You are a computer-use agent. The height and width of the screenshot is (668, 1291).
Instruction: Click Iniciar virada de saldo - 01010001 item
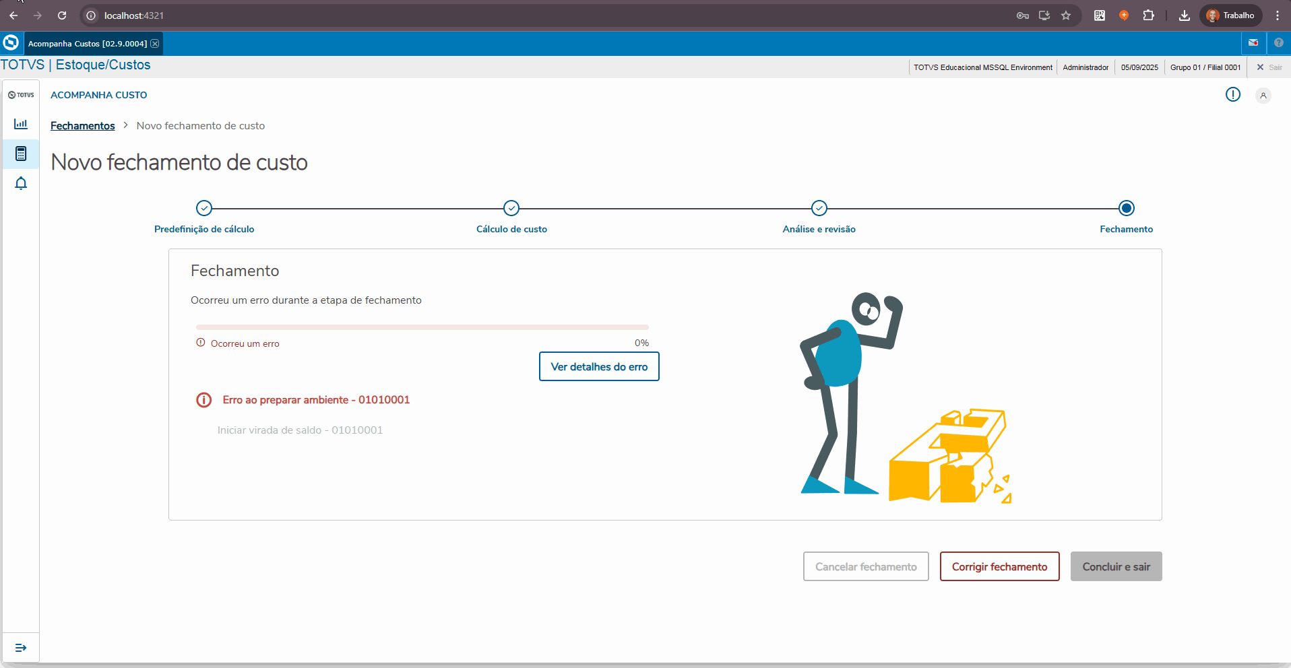pyautogui.click(x=300, y=430)
